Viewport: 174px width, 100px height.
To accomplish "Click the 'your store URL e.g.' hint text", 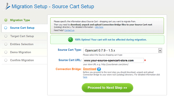I will click(x=106, y=64).
